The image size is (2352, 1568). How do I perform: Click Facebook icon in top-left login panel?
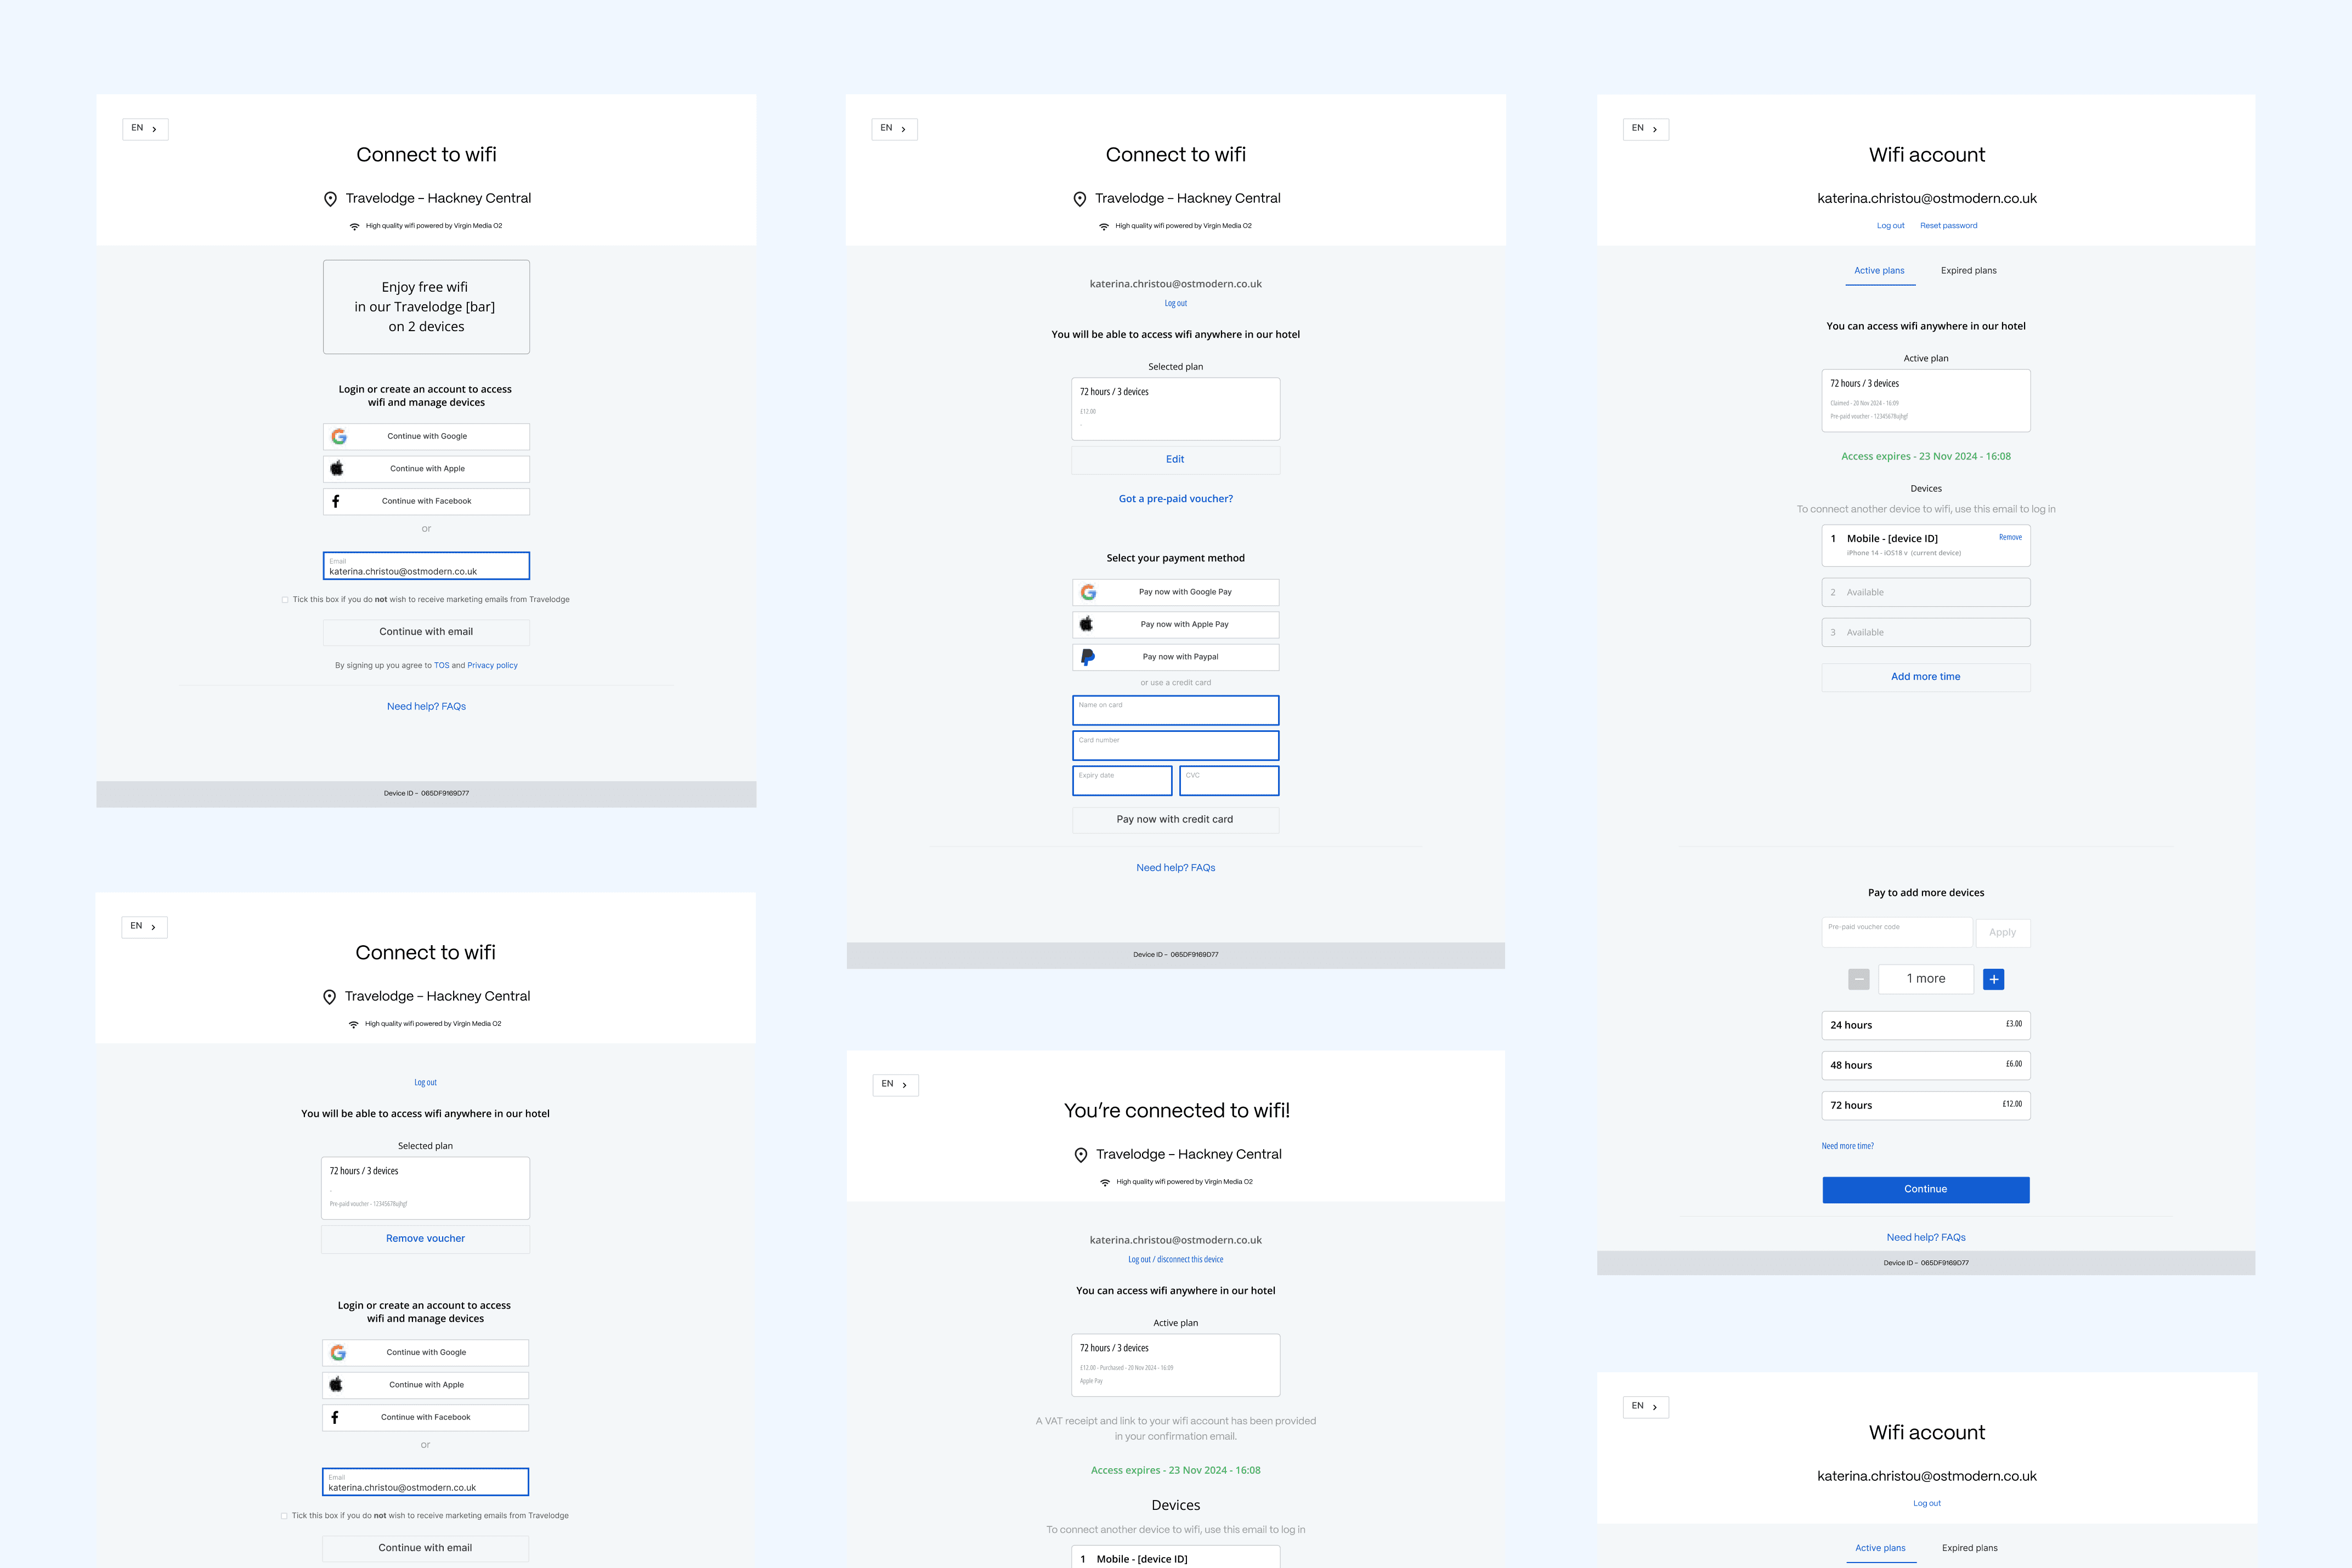tap(336, 501)
